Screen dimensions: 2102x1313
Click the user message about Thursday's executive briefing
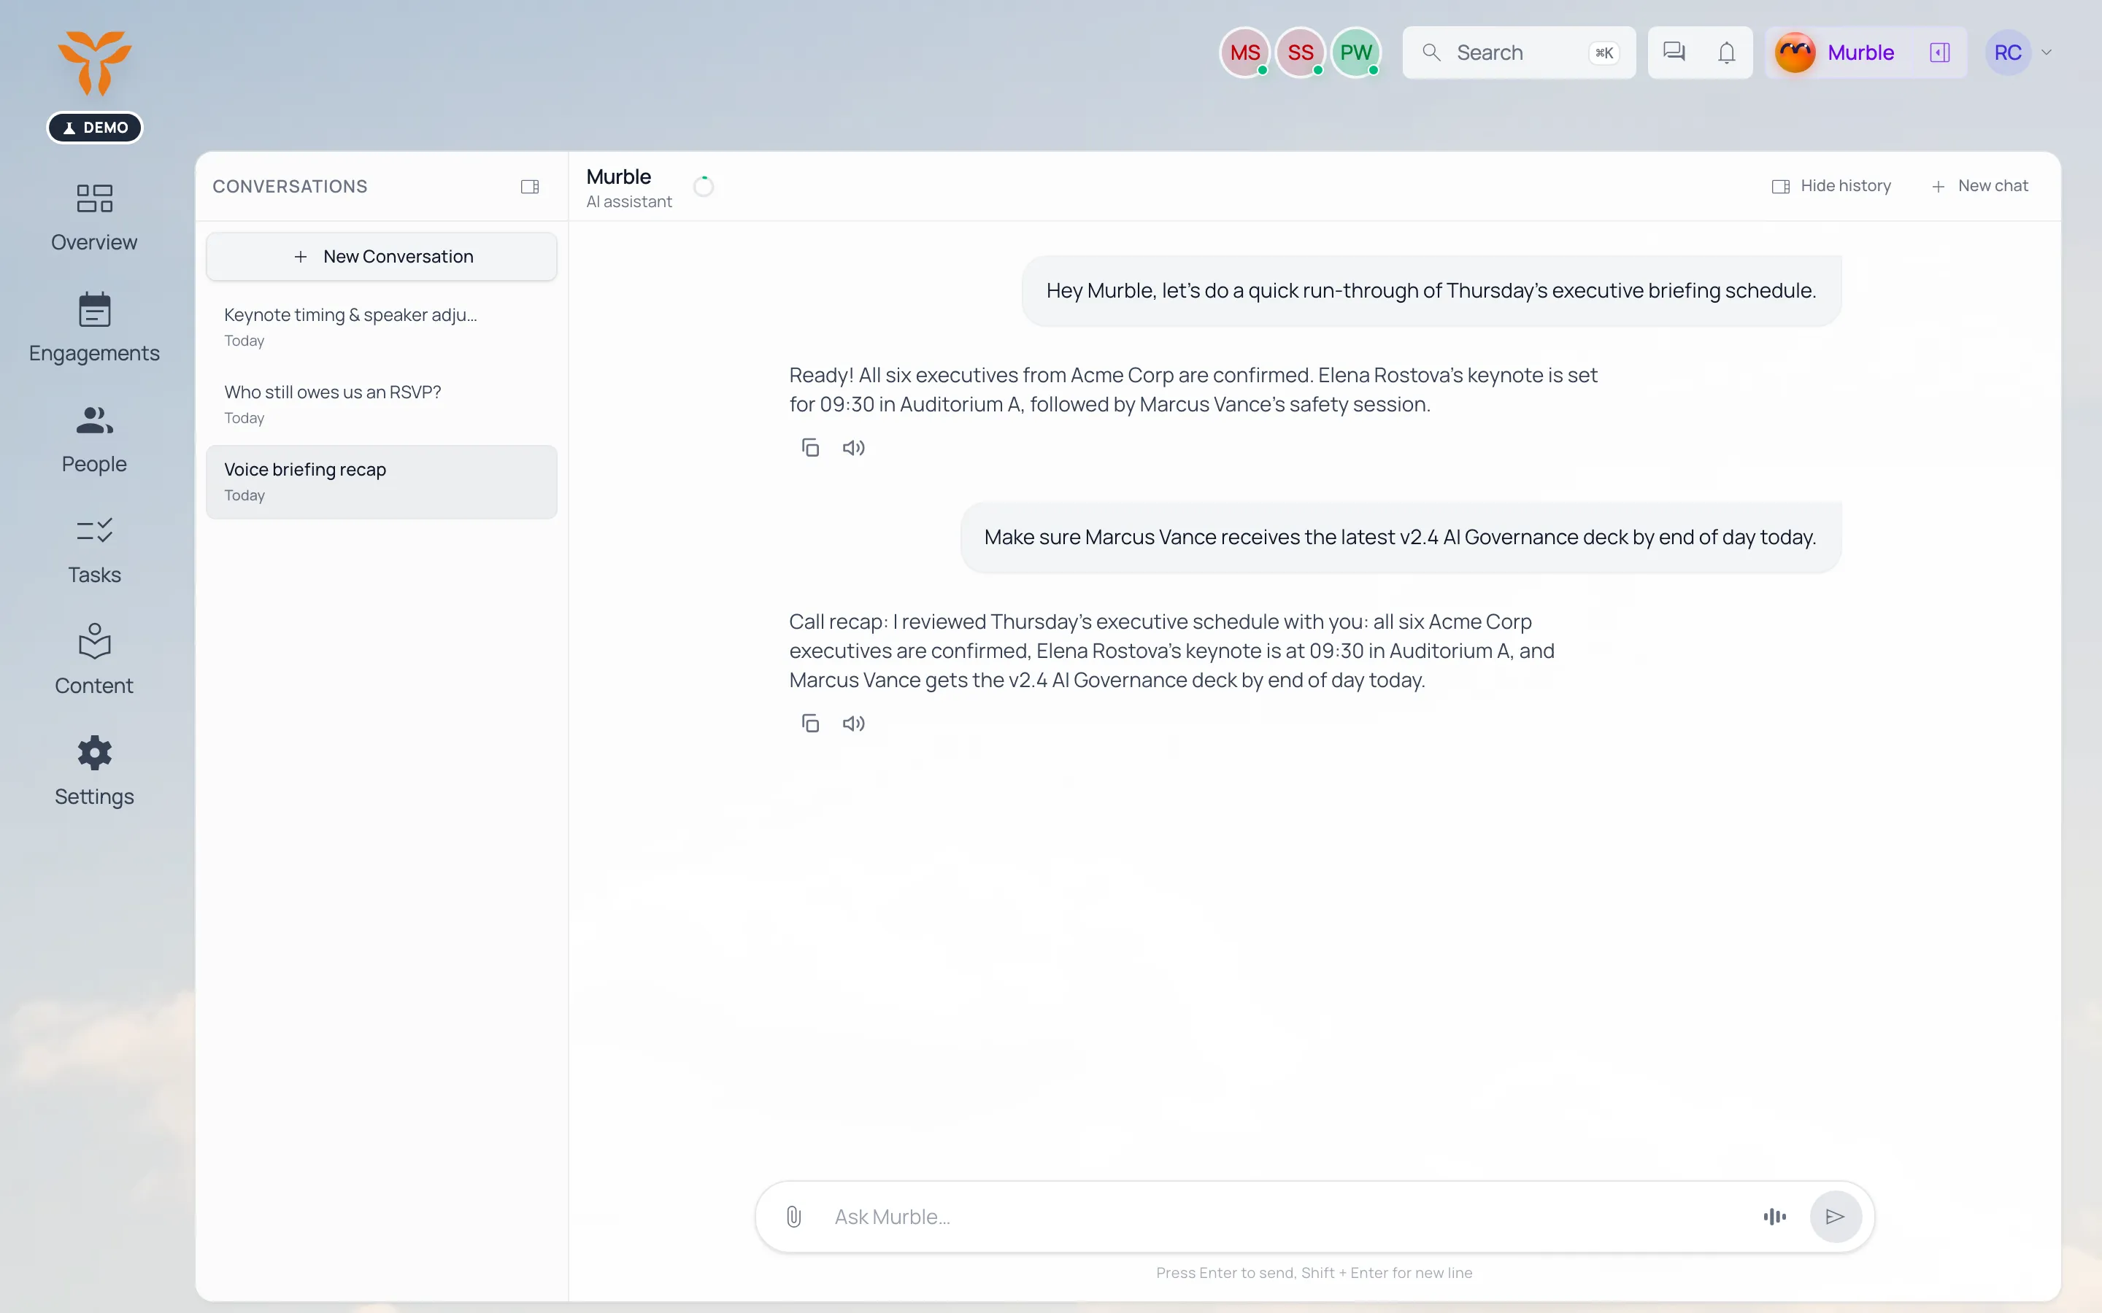coord(1431,291)
